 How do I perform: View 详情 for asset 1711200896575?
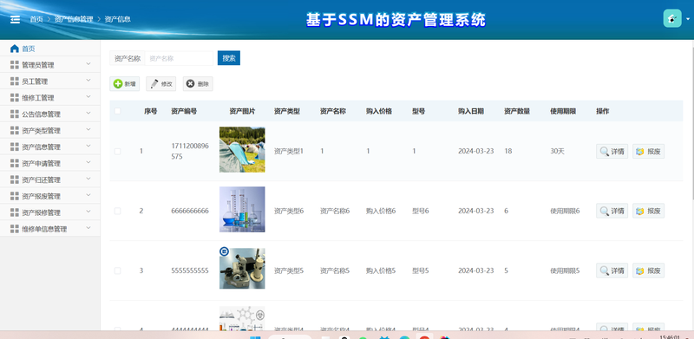click(612, 152)
